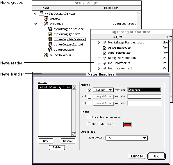
Task: Click the document icon beside Re: Bookmarks
Action: click(104, 63)
